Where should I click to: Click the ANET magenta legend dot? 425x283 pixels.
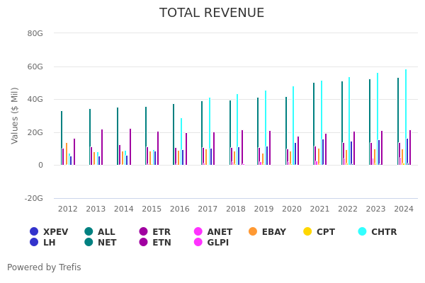coord(198,231)
